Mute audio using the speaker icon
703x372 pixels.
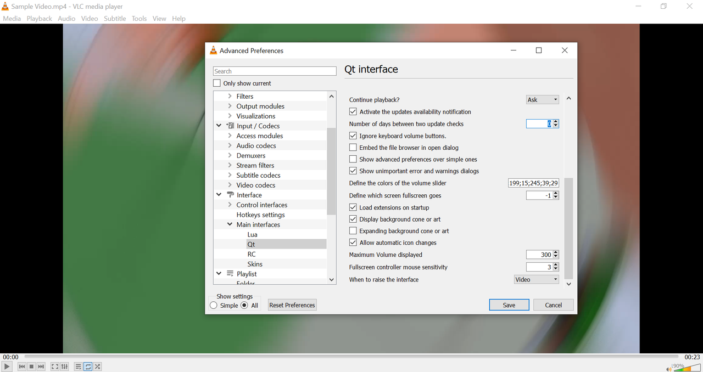(x=669, y=369)
